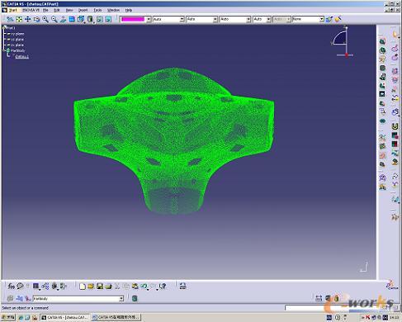Image resolution: width=402 pixels, height=322 pixels.
Task: Select the underlined point cloud tree item
Action: [x=21, y=56]
